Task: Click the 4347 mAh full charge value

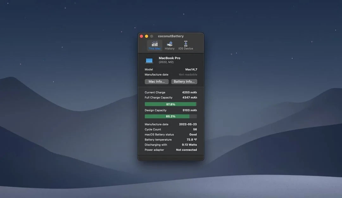Action: (190, 97)
